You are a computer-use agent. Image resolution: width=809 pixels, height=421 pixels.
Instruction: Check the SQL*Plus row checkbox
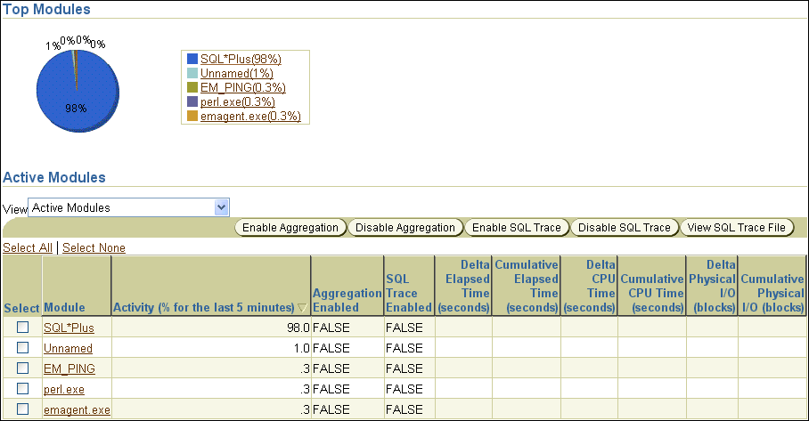(x=23, y=328)
